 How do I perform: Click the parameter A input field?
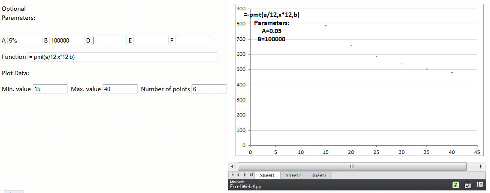pyautogui.click(x=25, y=40)
